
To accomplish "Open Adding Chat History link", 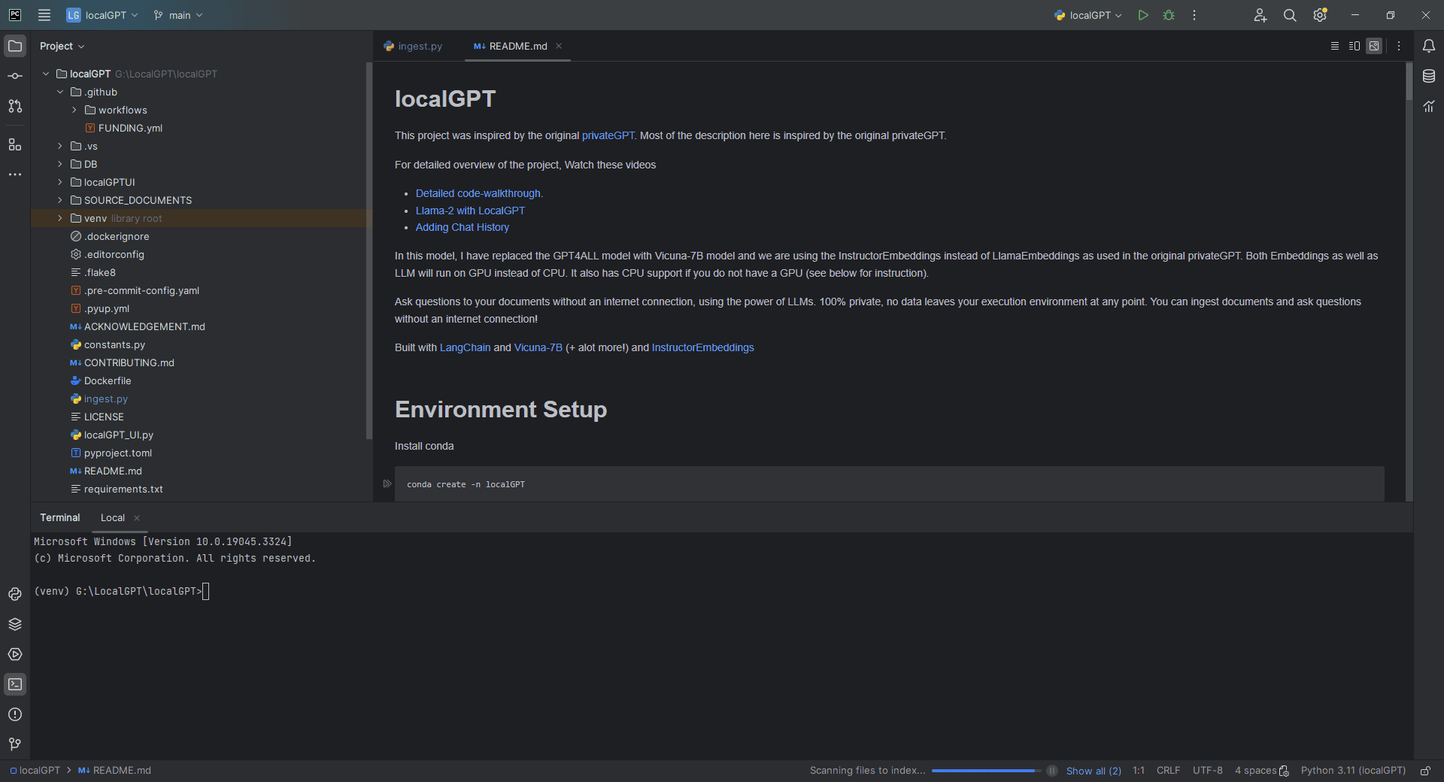I will pos(463,227).
